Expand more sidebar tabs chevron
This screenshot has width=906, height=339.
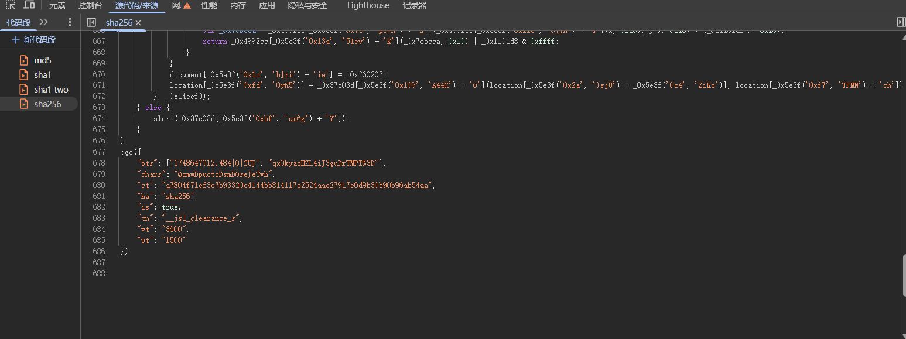pyautogui.click(x=43, y=22)
